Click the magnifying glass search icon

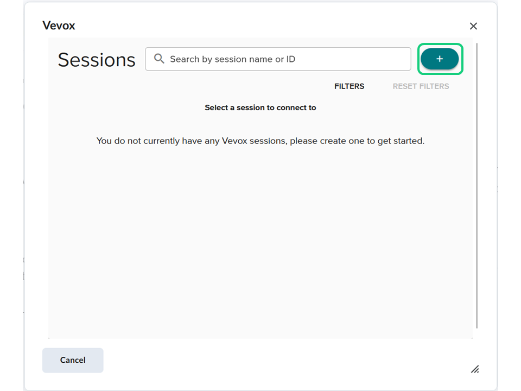coord(159,59)
